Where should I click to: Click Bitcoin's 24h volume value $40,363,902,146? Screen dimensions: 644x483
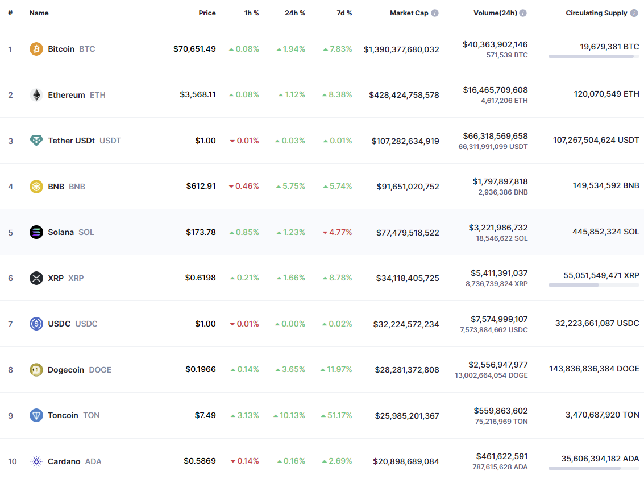coord(495,44)
